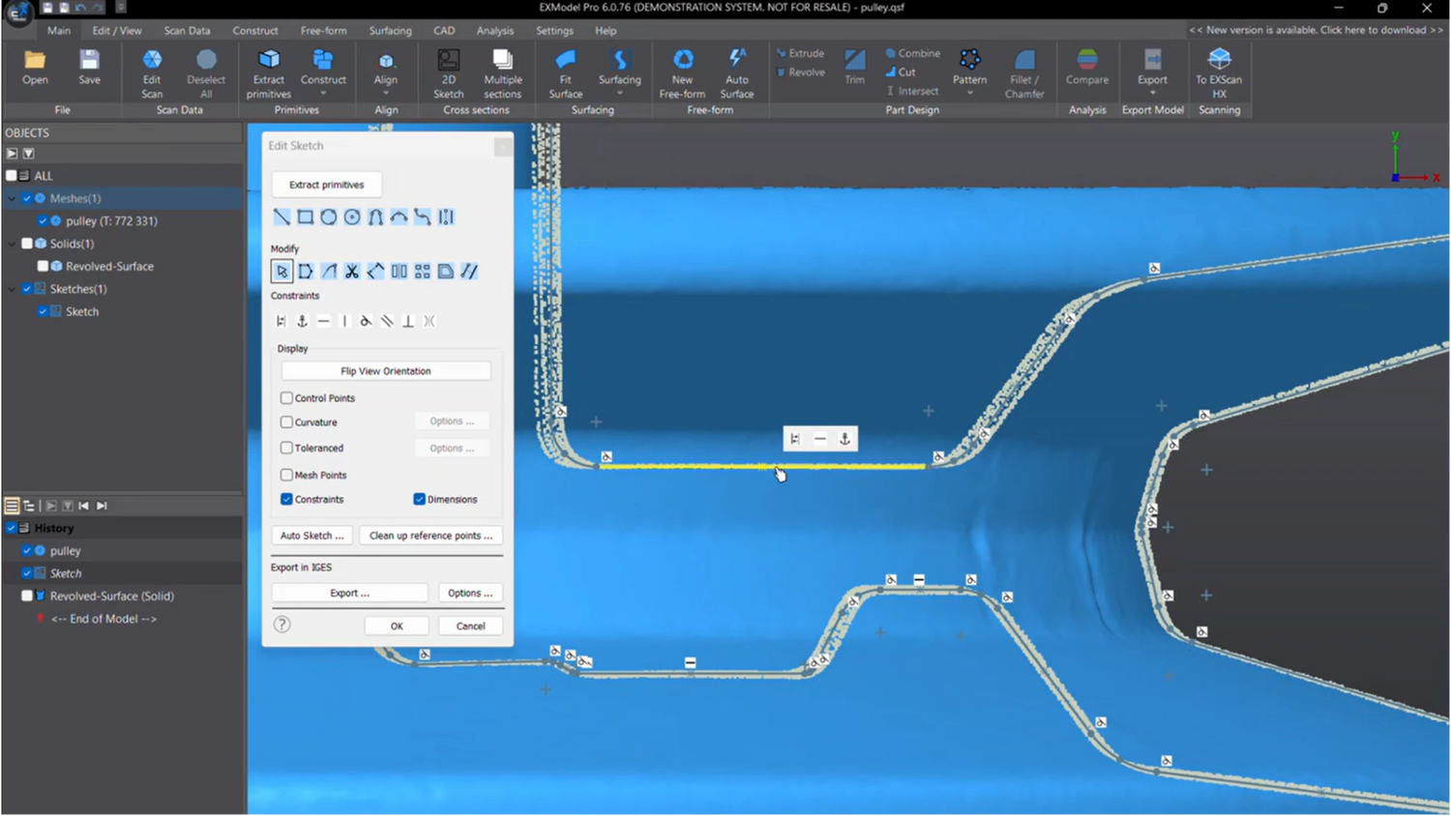Viewport: 1451px width, 816px height.
Task: Collapse the Meshes(1) tree node
Action: 12,198
